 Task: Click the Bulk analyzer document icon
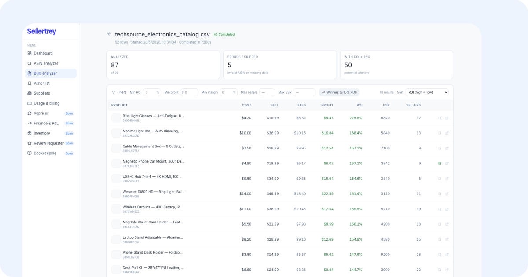[x=29, y=73]
